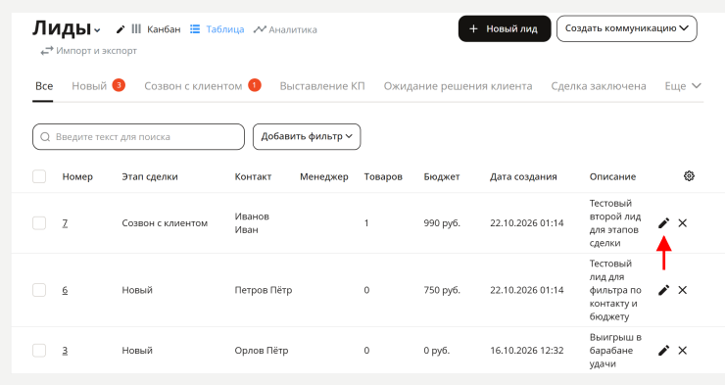Image resolution: width=725 pixels, height=385 pixels.
Task: Click Дата создания column header
Action: tap(523, 176)
